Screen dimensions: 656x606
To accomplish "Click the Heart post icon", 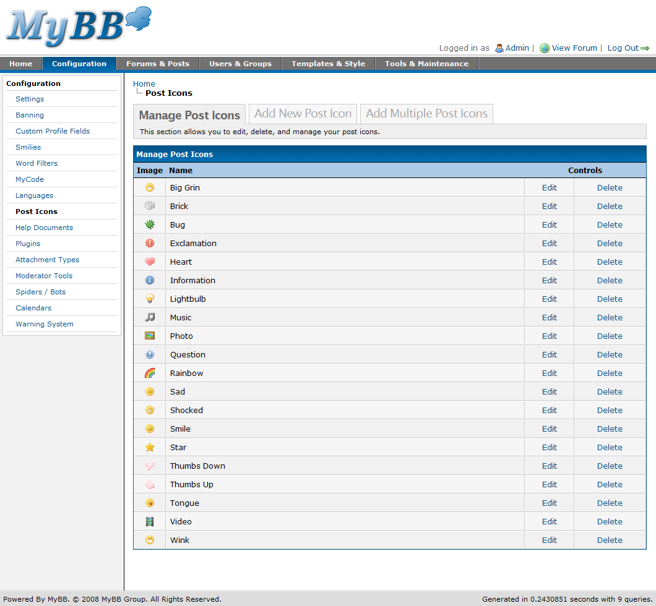I will pos(149,262).
